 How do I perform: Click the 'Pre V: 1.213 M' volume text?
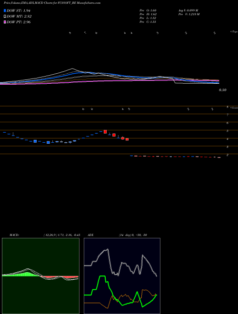(188, 14)
